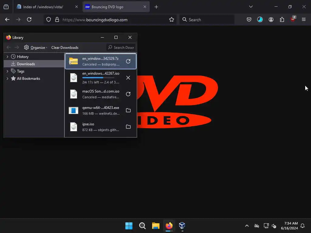
Task: Expand the All Bookmarks tree node
Action: click(x=7, y=79)
